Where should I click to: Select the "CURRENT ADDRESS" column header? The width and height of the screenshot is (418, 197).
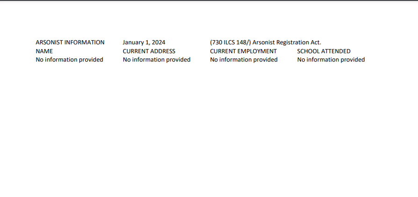[149, 51]
